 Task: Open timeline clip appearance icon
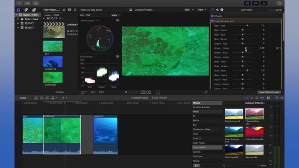pos(269,98)
